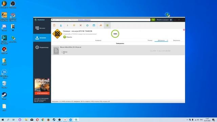Open OBS Studio desktop shortcut
Screen dimensions: 217x122
13,4
